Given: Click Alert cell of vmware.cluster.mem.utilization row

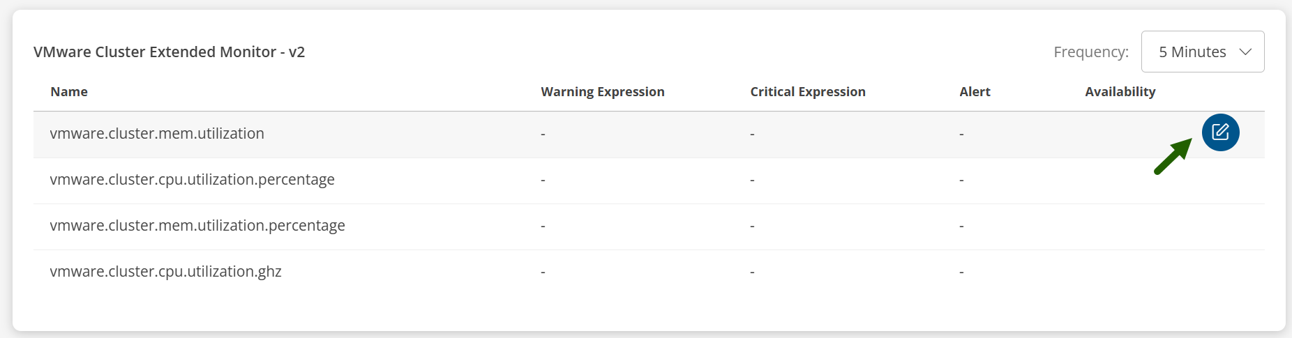Looking at the screenshot, I should (961, 134).
